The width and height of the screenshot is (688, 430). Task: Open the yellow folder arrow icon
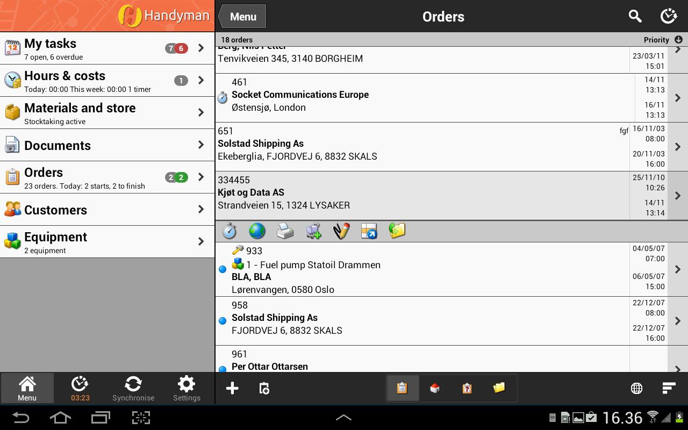coord(397,231)
